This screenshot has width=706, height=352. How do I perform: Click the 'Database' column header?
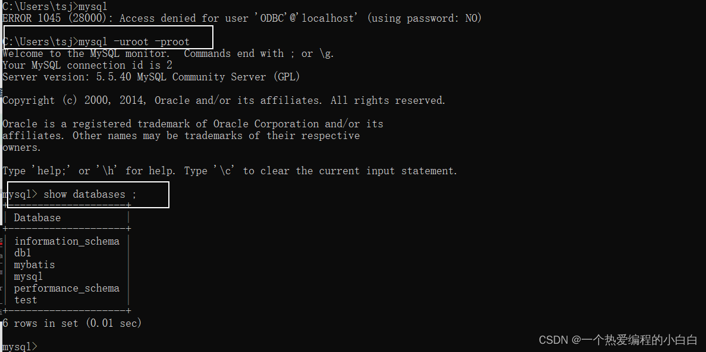38,218
